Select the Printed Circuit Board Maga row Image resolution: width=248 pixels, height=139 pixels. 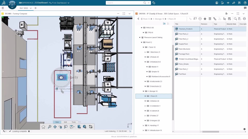click(210, 59)
